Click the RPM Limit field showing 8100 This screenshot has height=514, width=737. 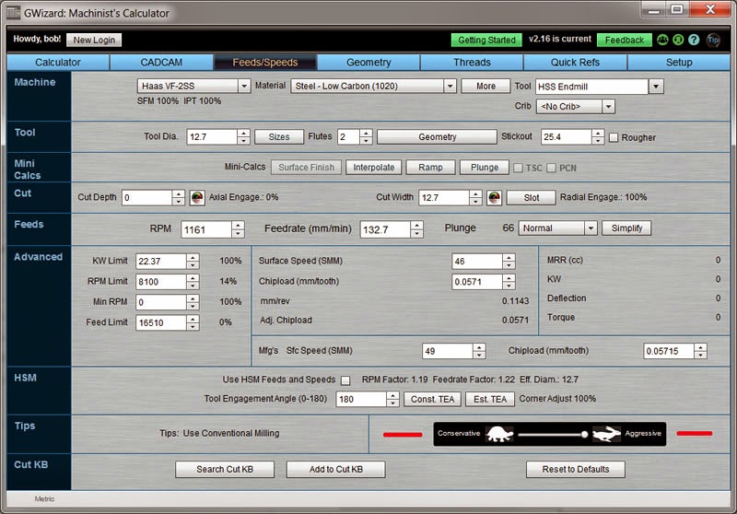click(161, 282)
